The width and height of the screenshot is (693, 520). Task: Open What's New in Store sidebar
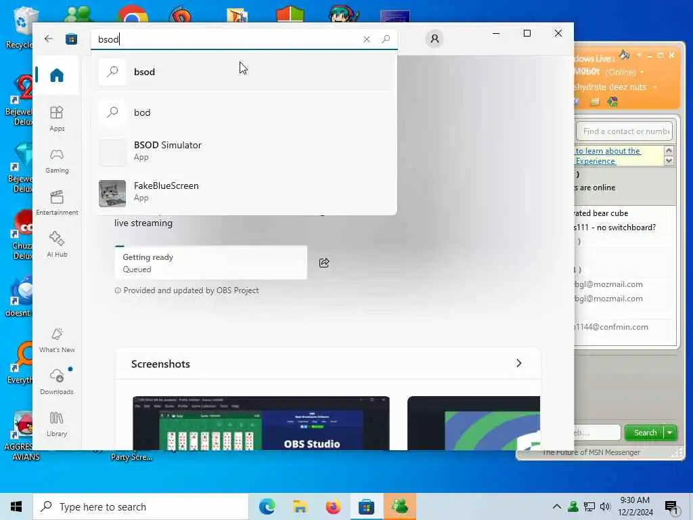57,340
